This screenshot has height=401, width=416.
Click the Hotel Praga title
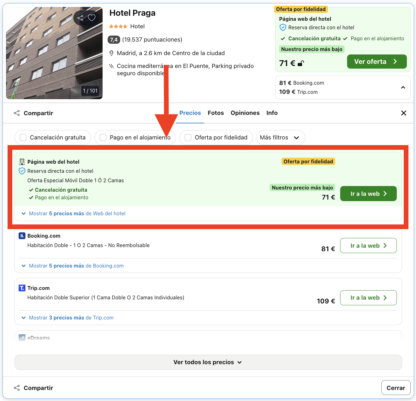tap(132, 13)
